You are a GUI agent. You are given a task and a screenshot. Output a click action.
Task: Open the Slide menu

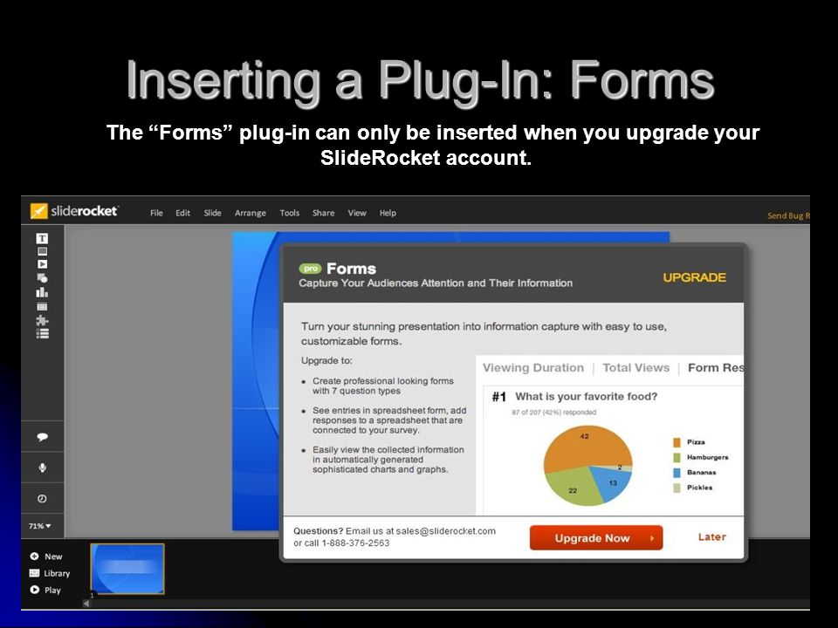pyautogui.click(x=212, y=213)
